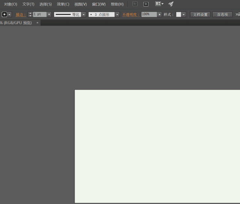Click the stroke weight stepper arrows
The width and height of the screenshot is (240, 204).
point(30,14)
